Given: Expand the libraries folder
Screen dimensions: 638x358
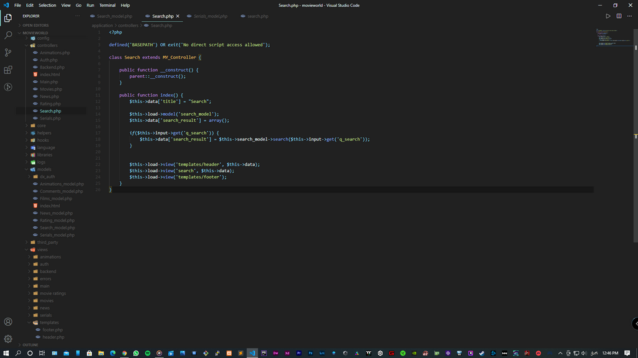Looking at the screenshot, I should (45, 155).
